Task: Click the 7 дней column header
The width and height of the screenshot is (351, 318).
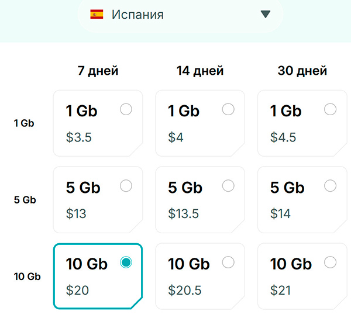Action: [98, 71]
